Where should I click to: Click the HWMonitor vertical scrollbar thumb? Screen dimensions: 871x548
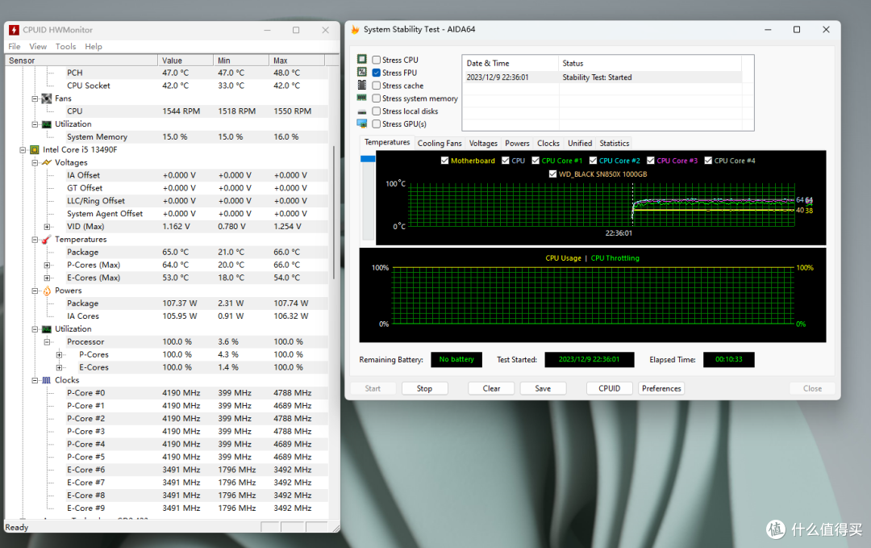pos(334,212)
